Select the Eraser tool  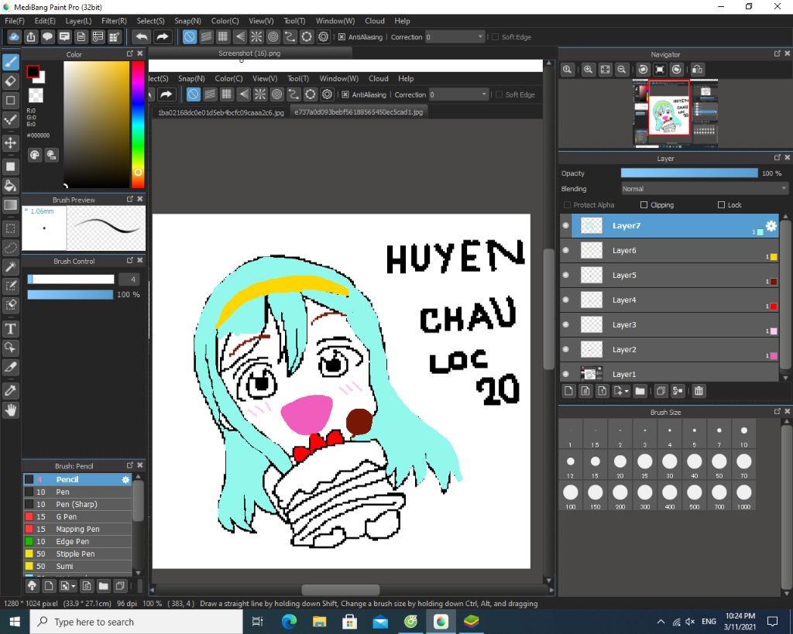[x=11, y=81]
